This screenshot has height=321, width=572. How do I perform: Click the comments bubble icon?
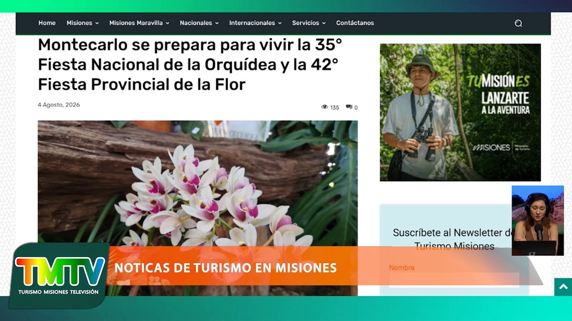[x=349, y=107]
